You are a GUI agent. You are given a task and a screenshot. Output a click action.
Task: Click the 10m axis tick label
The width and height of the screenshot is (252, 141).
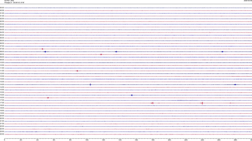[x=87, y=140]
